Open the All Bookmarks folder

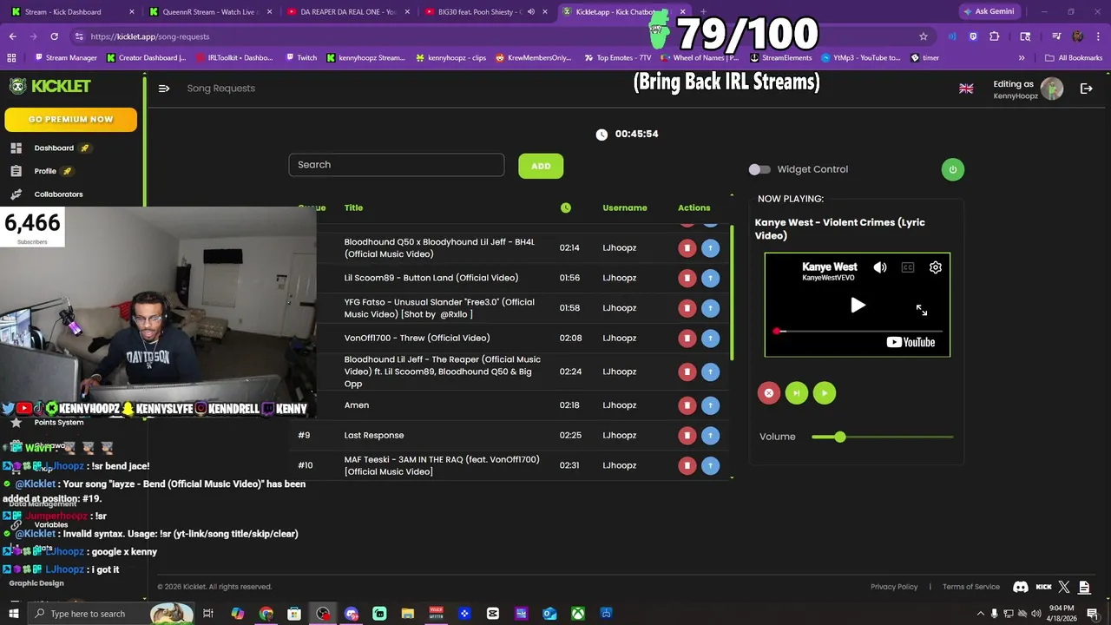pyautogui.click(x=1074, y=58)
